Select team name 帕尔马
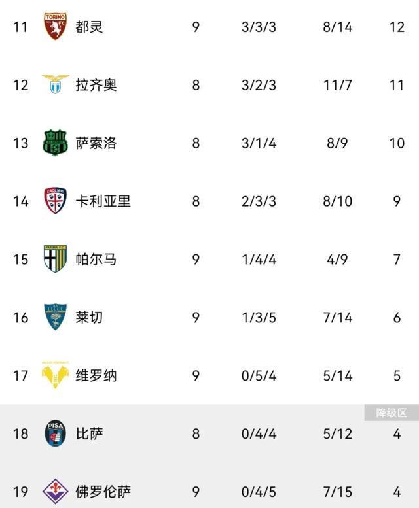419x508 pixels. click(96, 259)
